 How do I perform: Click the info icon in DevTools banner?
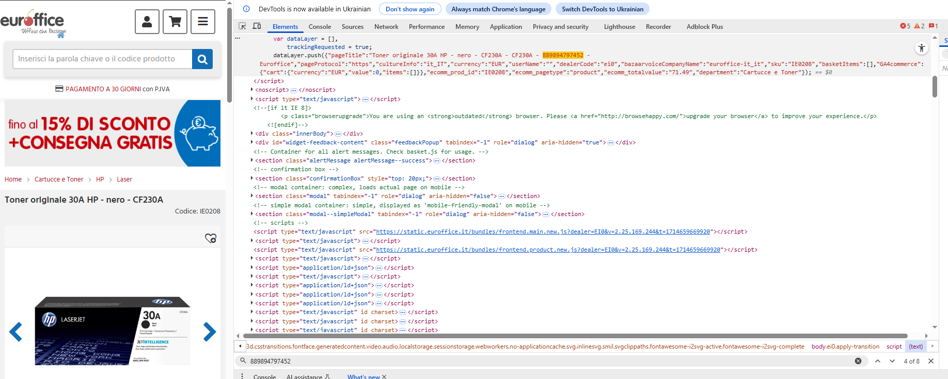click(x=246, y=9)
